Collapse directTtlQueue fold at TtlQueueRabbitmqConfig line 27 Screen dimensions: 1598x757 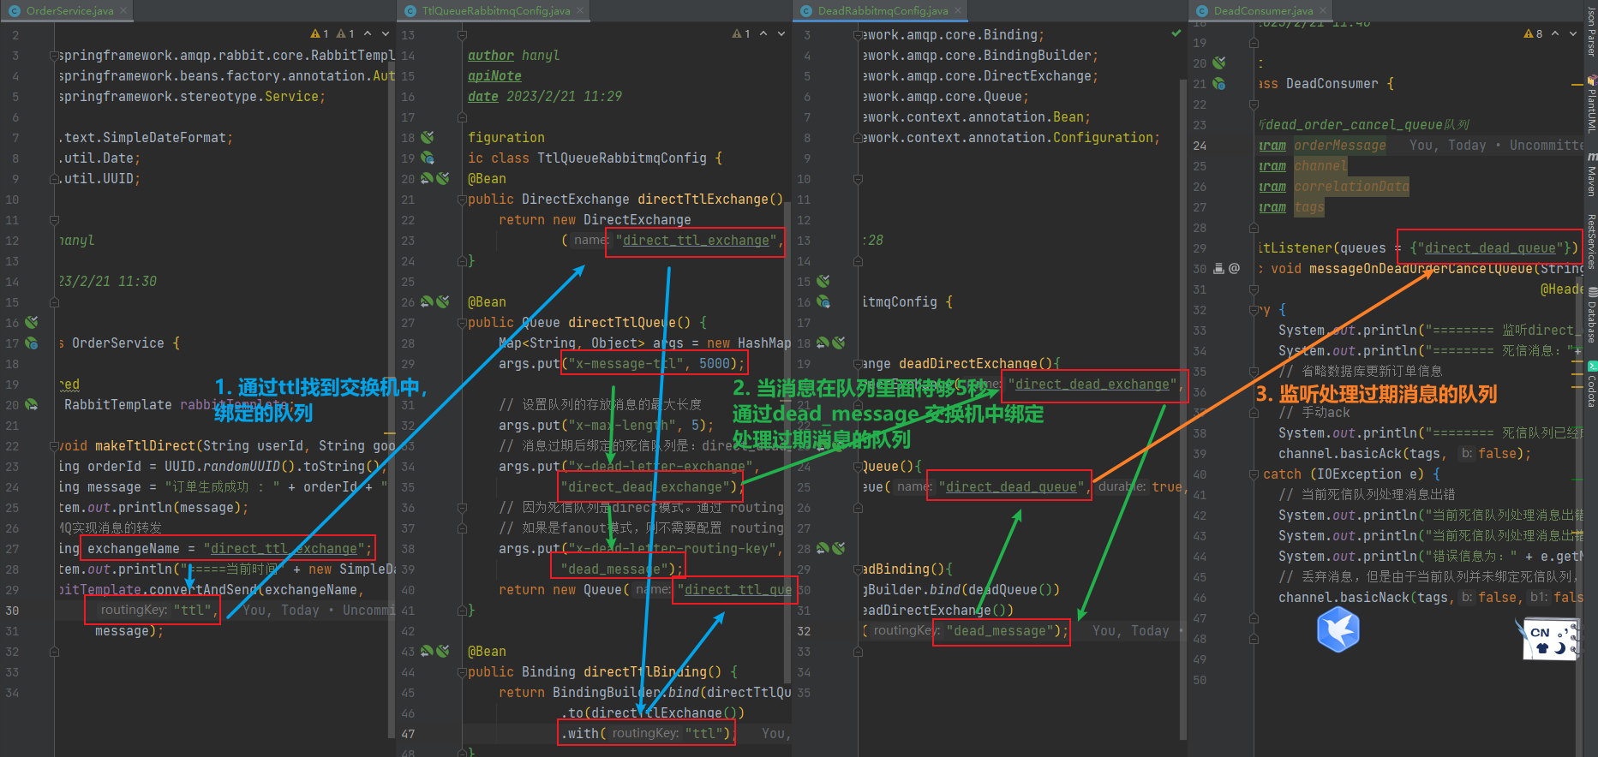click(462, 323)
